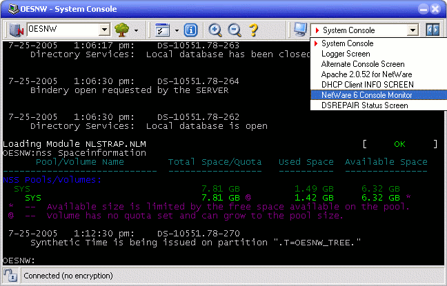Viewport: 447px width, 286px height.
Task: Click the previous/next screen arrows button
Action: tap(433, 30)
